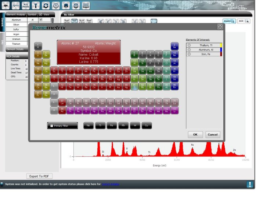Open the AcQ Params toolbar icon
The height and width of the screenshot is (205, 257).
(26, 5)
